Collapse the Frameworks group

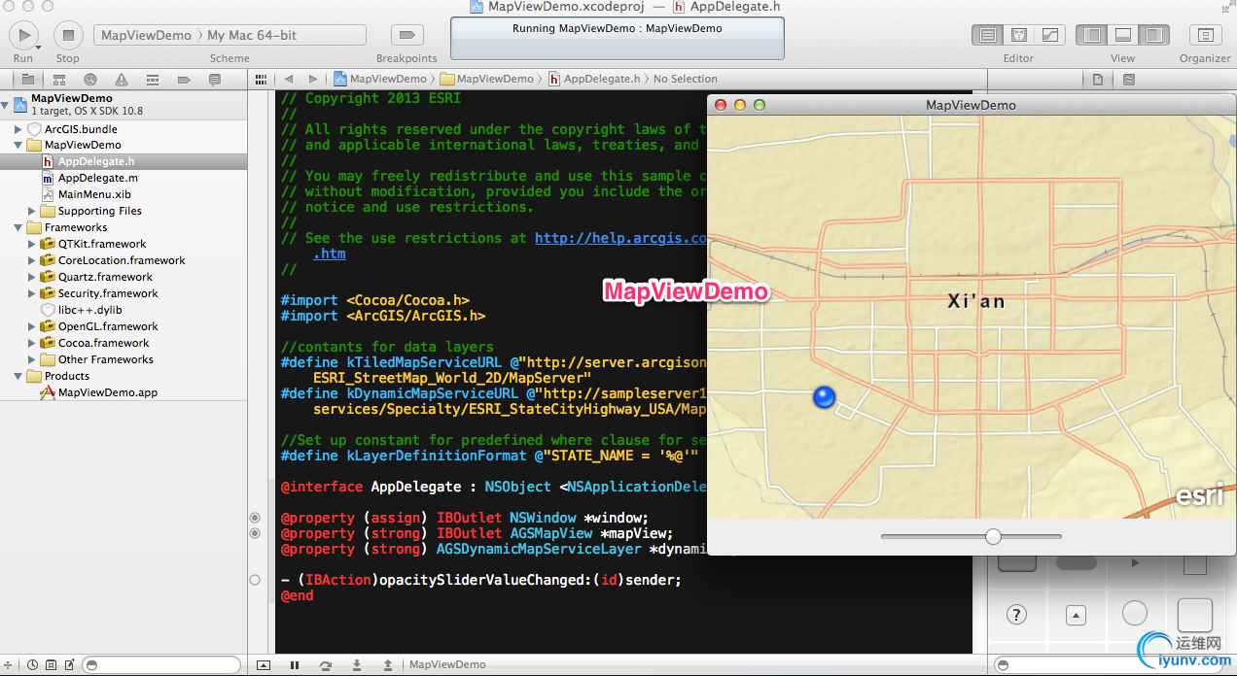18,227
